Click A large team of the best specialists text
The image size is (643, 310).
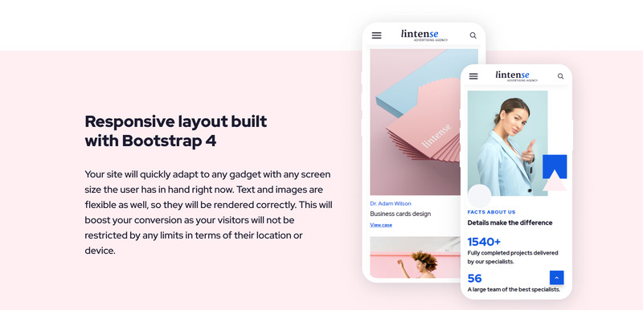coord(514,290)
